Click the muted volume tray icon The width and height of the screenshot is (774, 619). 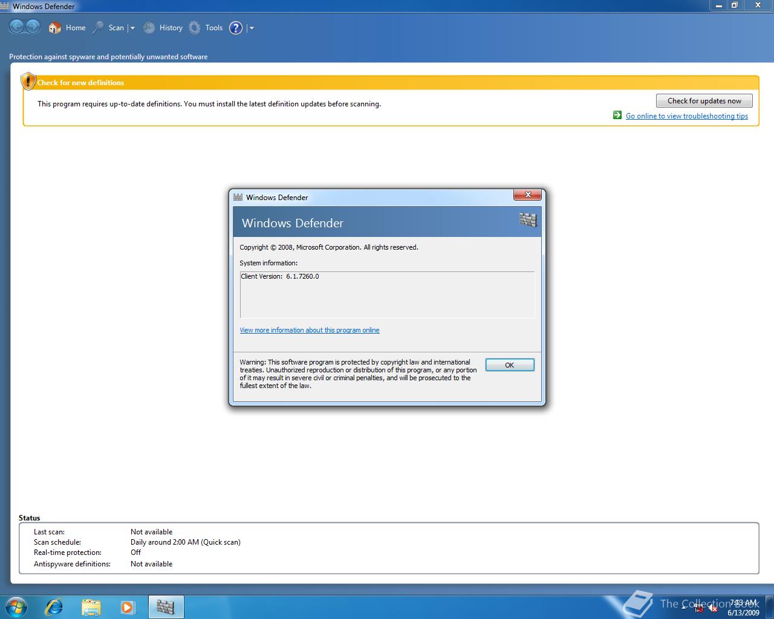713,609
